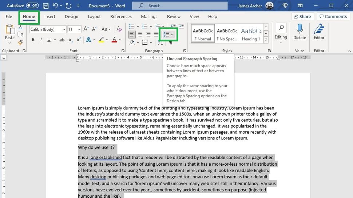Image resolution: width=353 pixels, height=198 pixels.
Task: Increase font size with the larger A icon
Action: [x=86, y=29]
